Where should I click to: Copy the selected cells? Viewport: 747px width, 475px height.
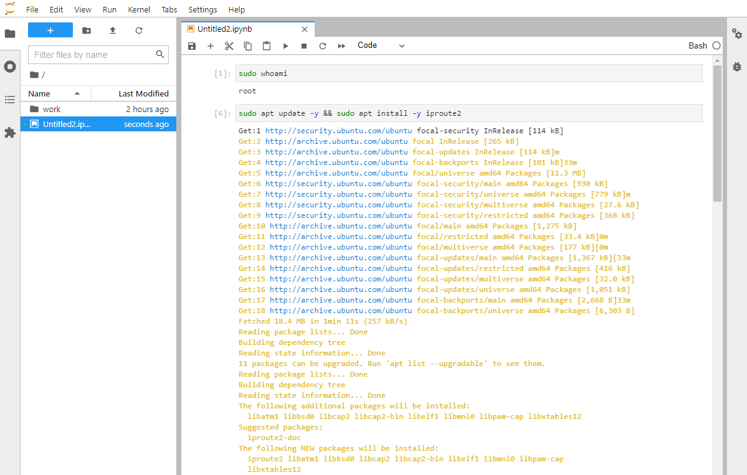[248, 45]
